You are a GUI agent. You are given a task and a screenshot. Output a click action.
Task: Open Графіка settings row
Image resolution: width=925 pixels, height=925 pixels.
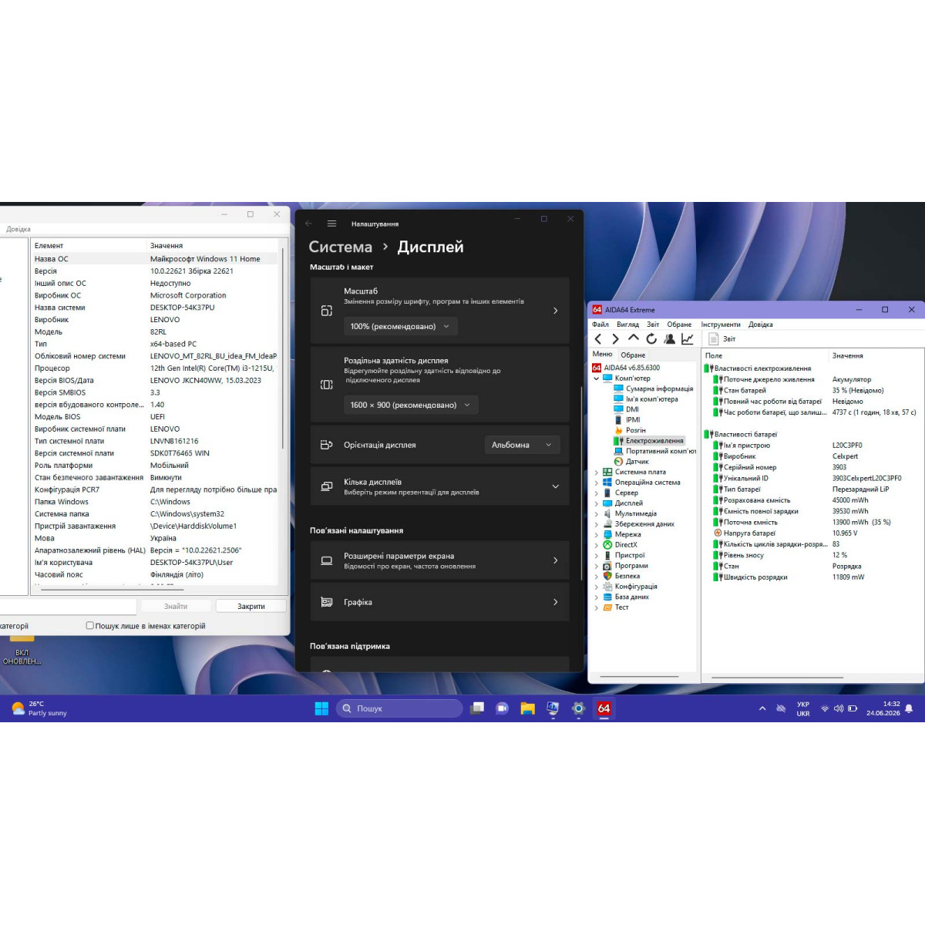(440, 602)
